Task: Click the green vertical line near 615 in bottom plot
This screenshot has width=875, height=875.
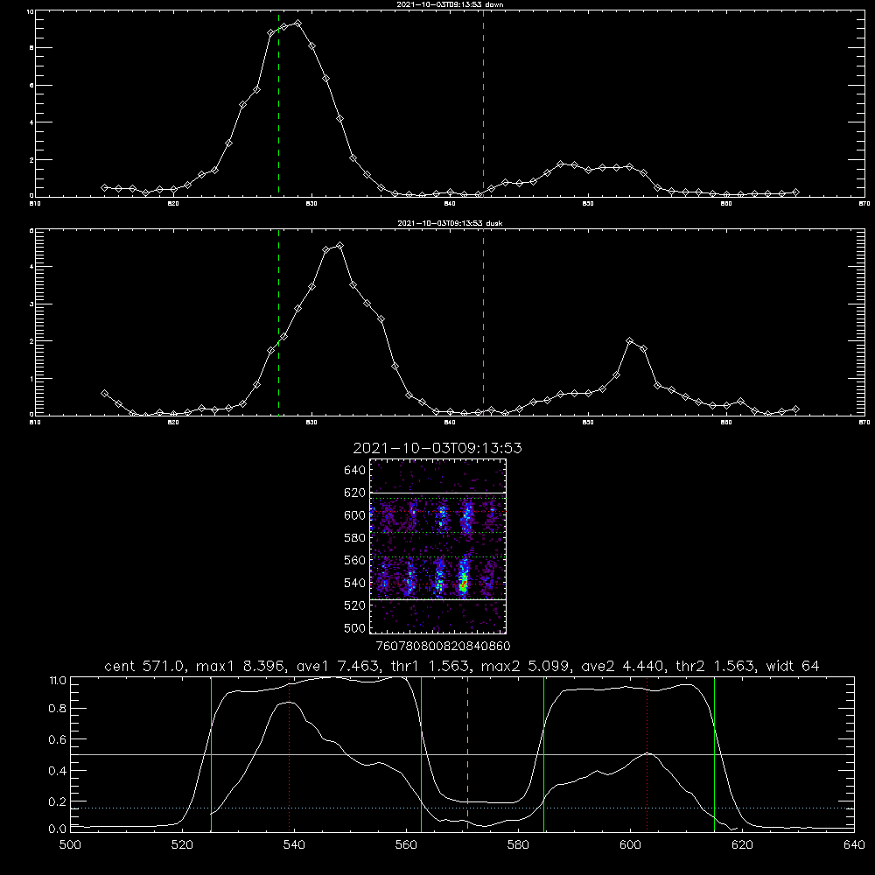Action: 714,754
